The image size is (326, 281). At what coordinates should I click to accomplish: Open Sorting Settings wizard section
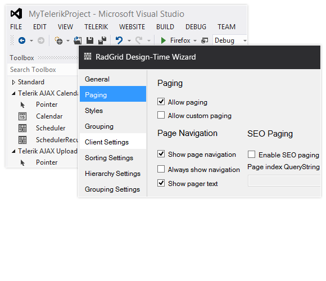click(113, 158)
